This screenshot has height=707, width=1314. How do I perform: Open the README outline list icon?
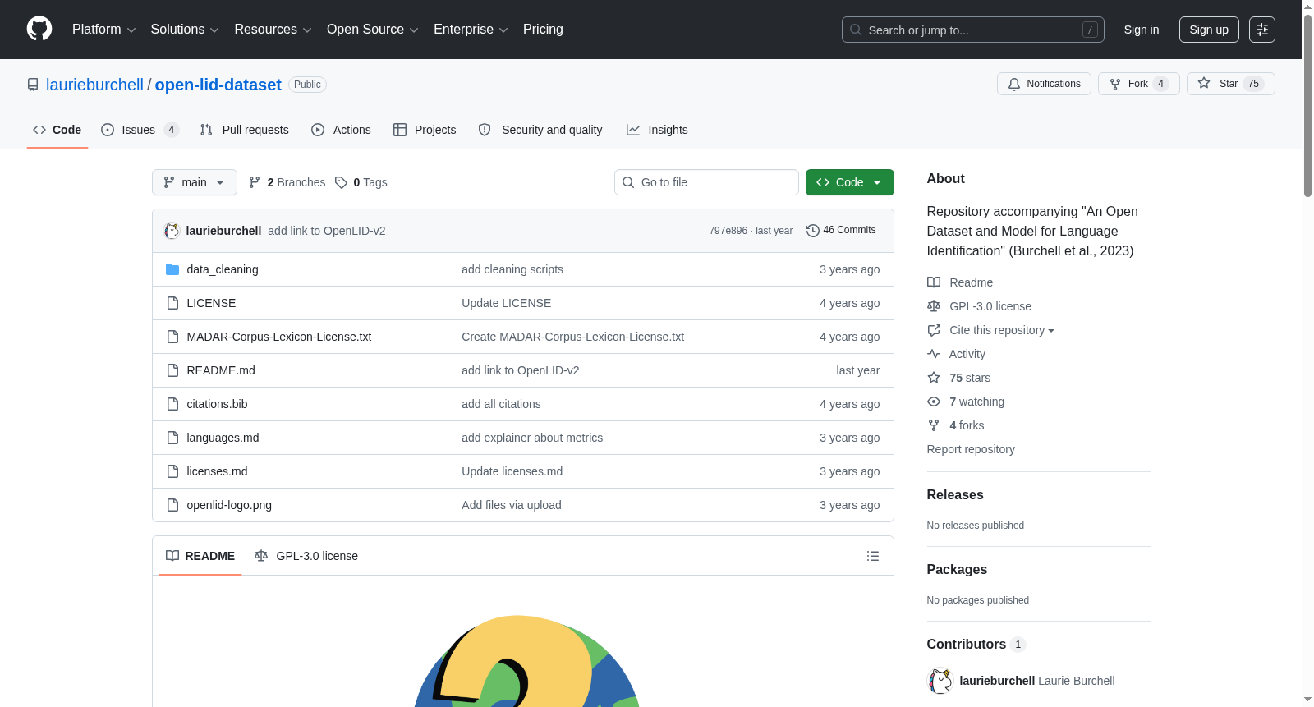(x=873, y=556)
